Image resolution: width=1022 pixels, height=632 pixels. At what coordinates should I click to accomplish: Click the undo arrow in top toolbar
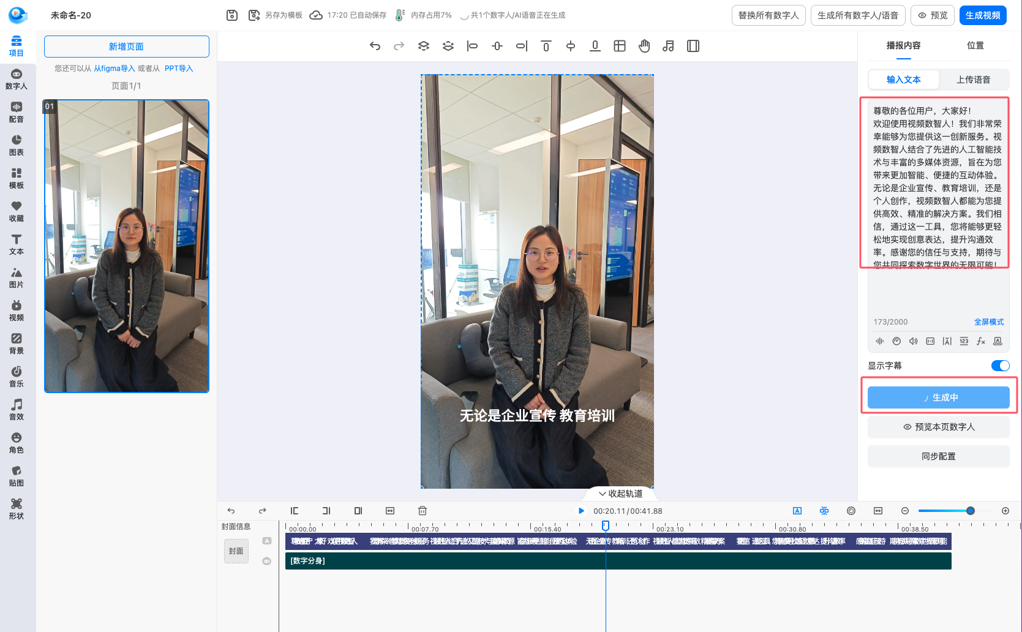375,46
